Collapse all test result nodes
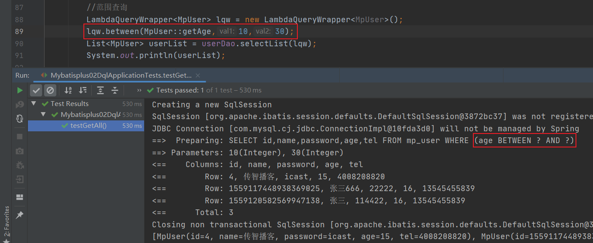The image size is (593, 243). (x=115, y=90)
